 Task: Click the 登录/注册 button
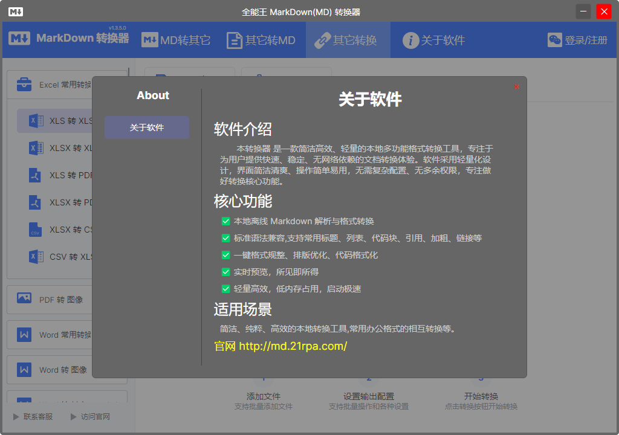577,40
